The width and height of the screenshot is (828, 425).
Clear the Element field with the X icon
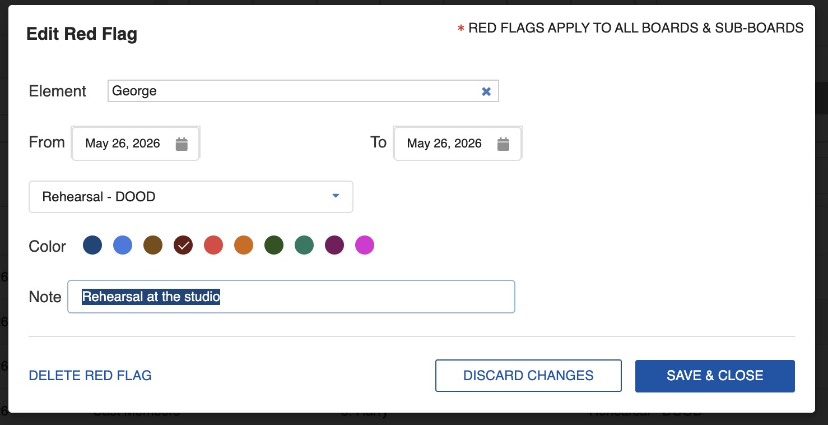click(486, 91)
